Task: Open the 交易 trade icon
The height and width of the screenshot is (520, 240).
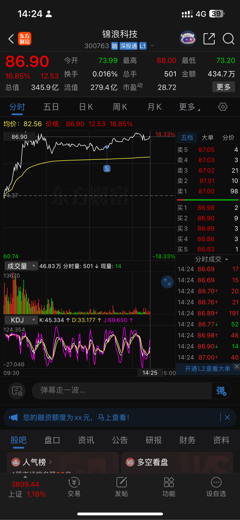Action: coord(74,487)
